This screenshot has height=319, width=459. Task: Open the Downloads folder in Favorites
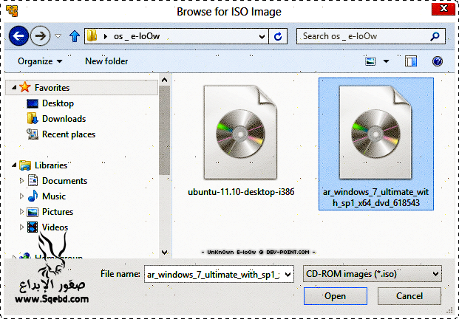[x=64, y=119]
